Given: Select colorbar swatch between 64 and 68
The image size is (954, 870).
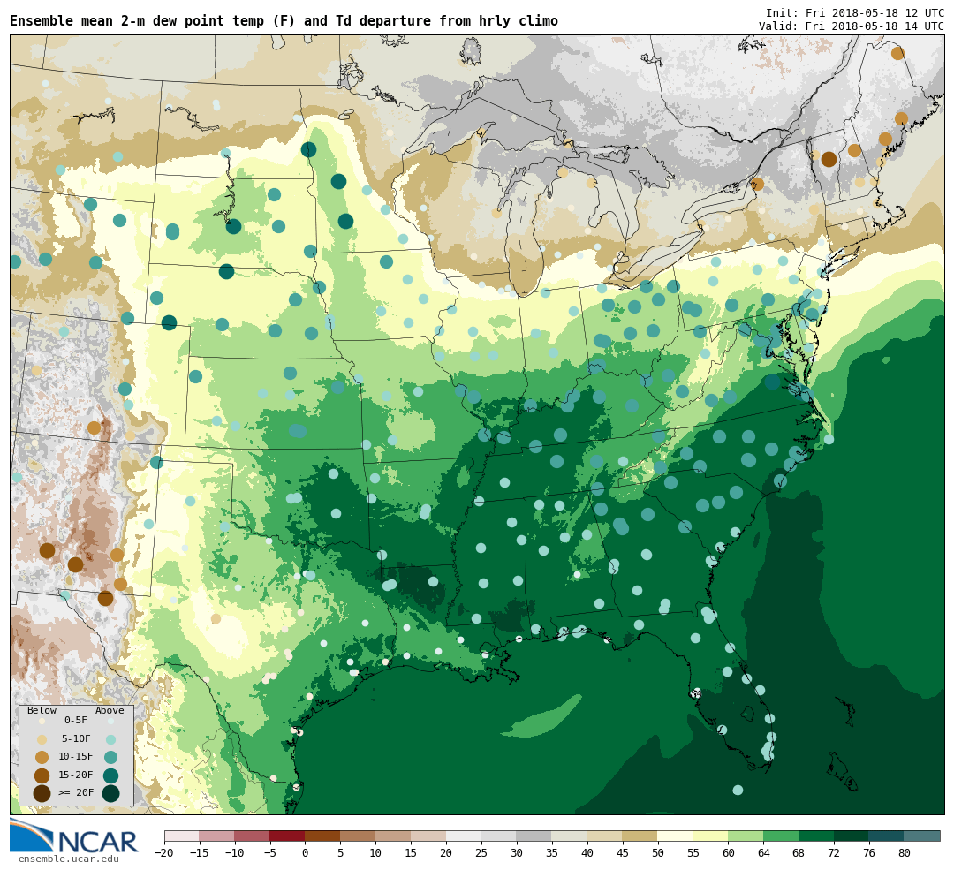Looking at the screenshot, I should tap(782, 836).
